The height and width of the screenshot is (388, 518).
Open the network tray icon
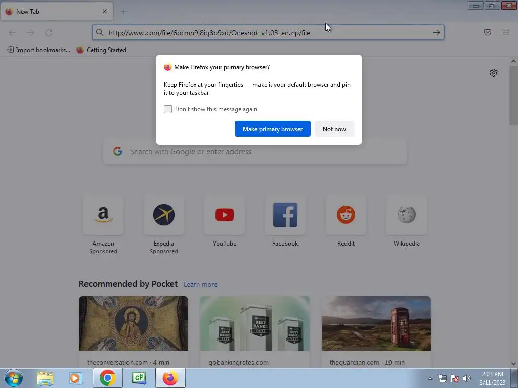(442, 378)
